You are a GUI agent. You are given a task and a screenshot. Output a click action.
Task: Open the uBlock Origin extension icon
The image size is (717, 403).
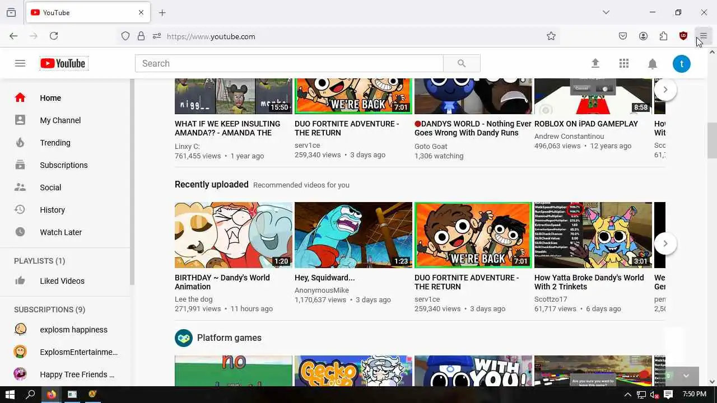[683, 36]
